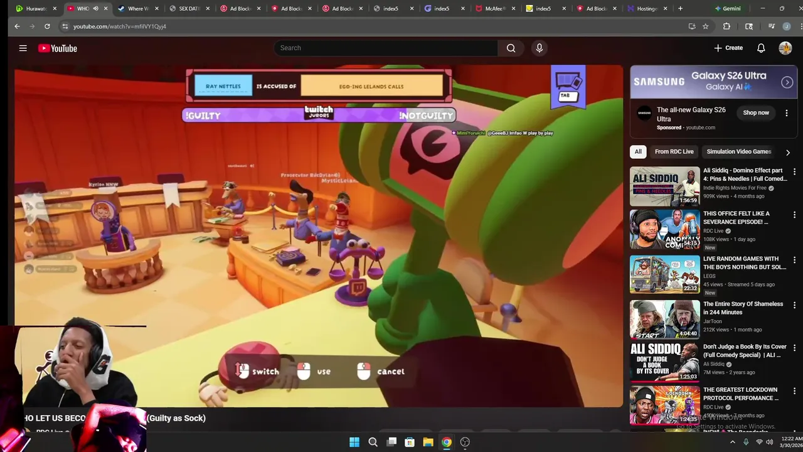Open the Windows Start menu
Screen dimensions: 803x452
[x=354, y=442]
